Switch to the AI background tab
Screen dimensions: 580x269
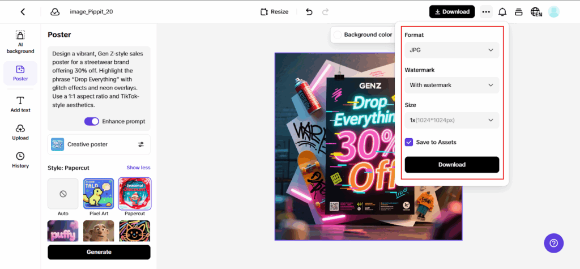pyautogui.click(x=20, y=42)
